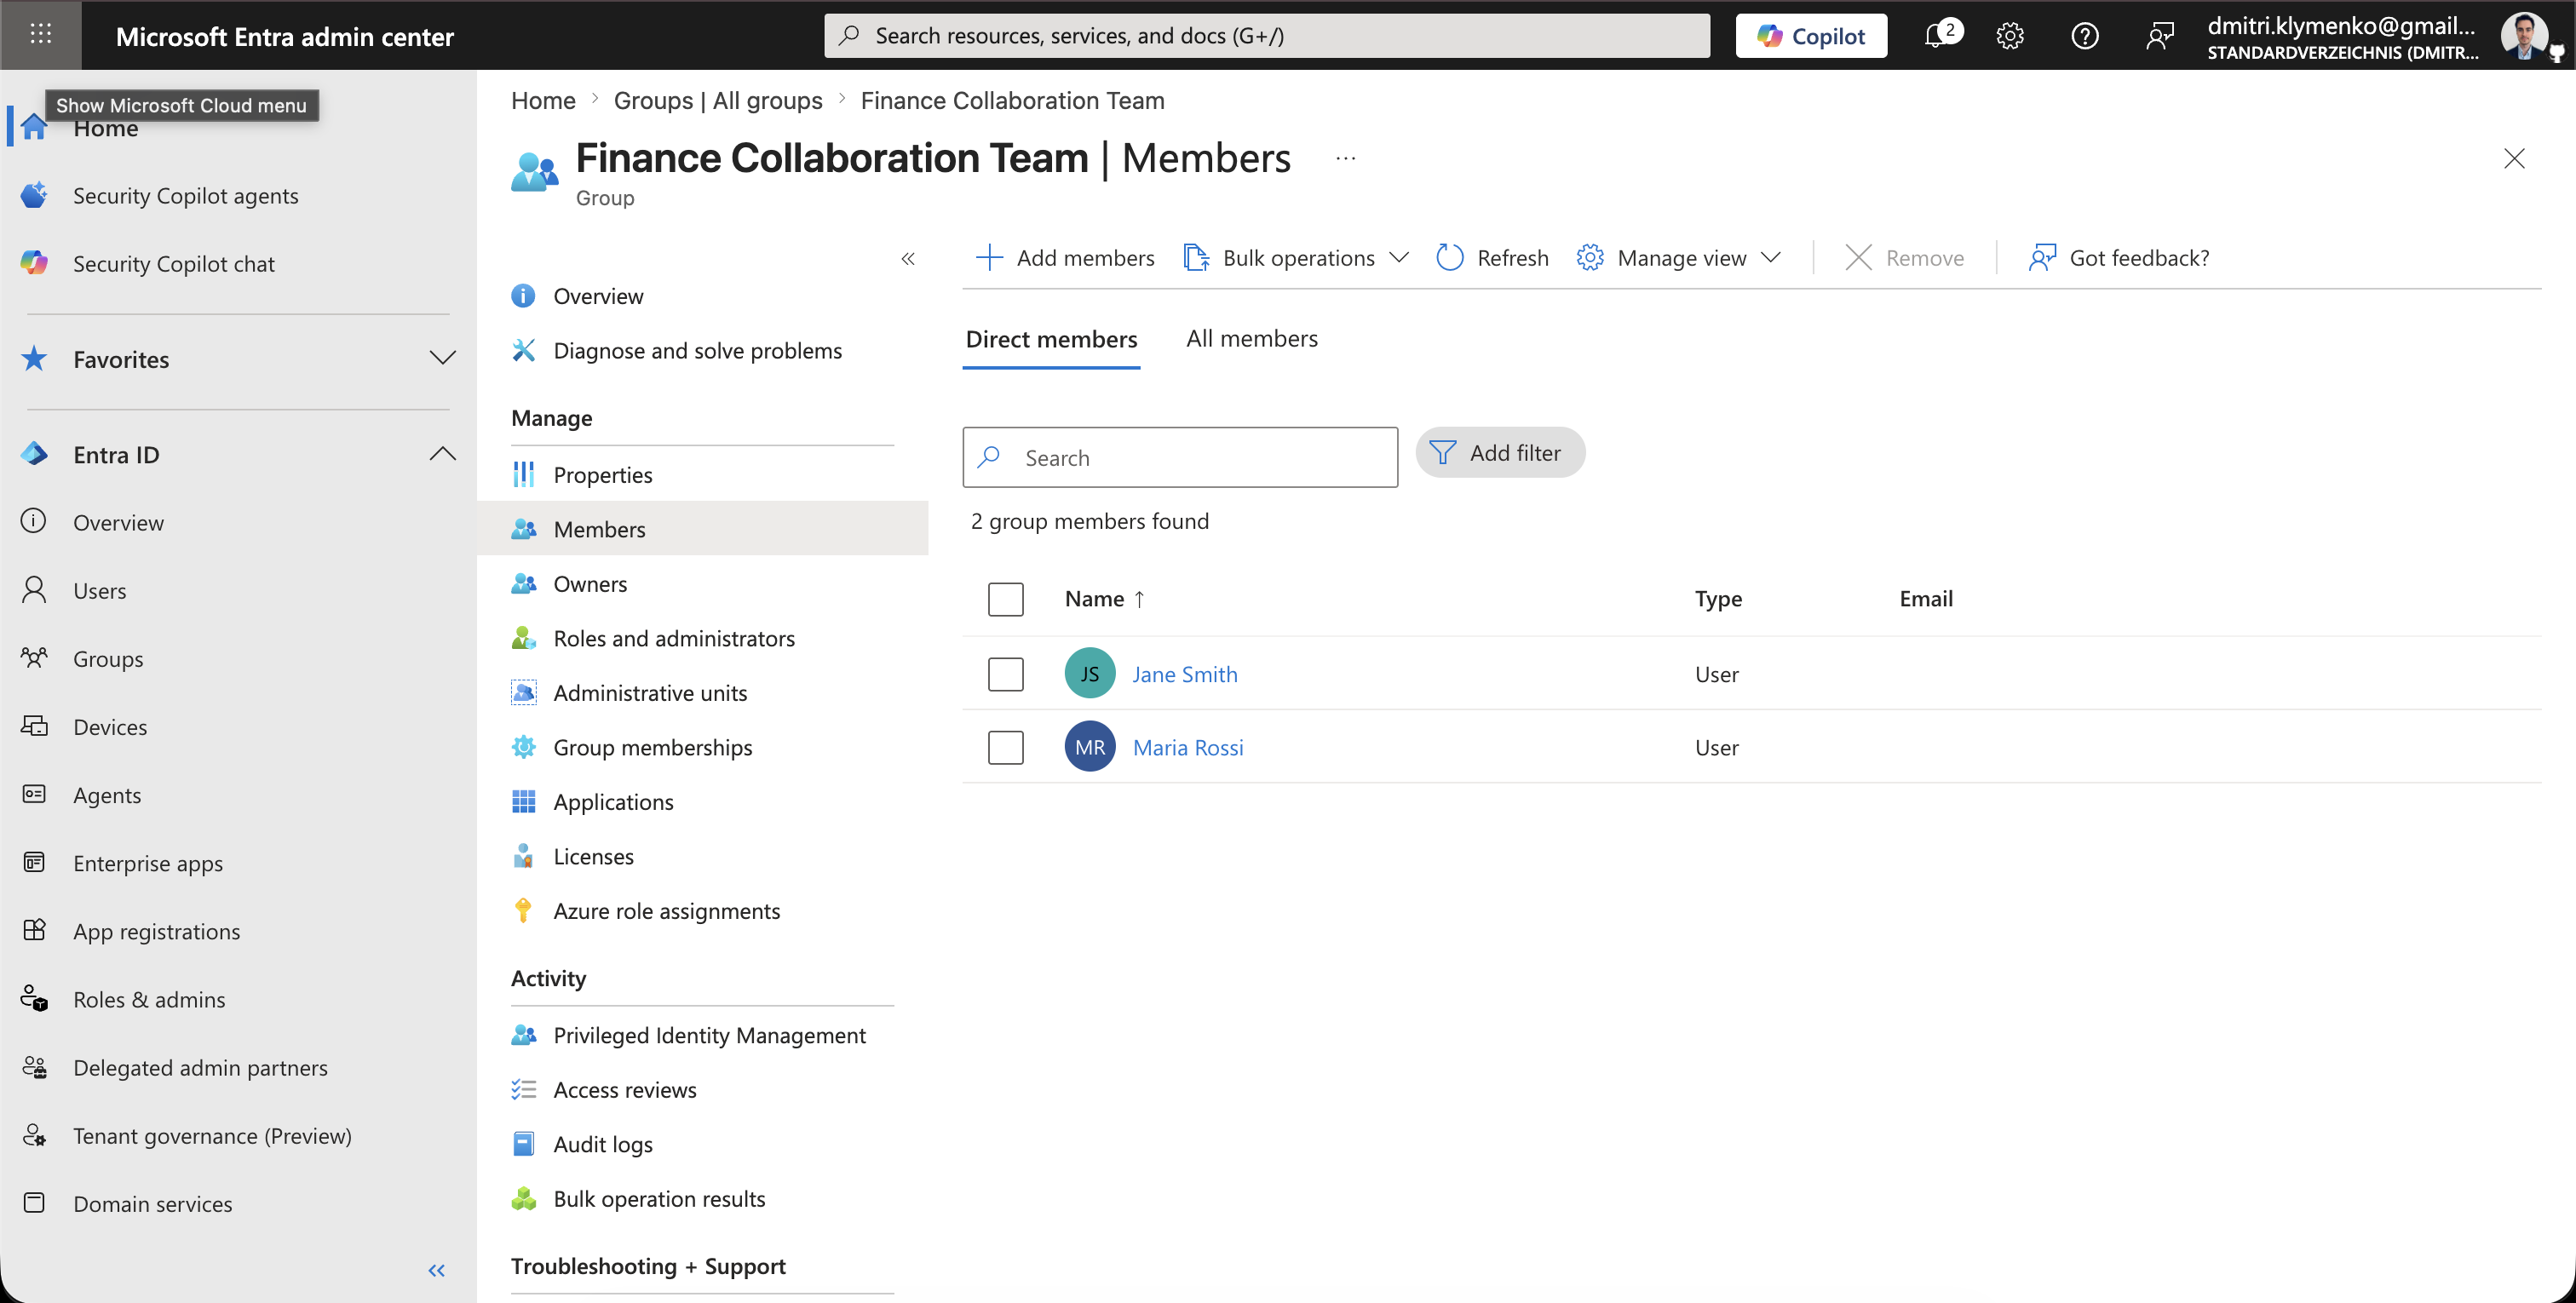2576x1303 pixels.
Task: Open the account profile avatar
Action: point(2524,36)
